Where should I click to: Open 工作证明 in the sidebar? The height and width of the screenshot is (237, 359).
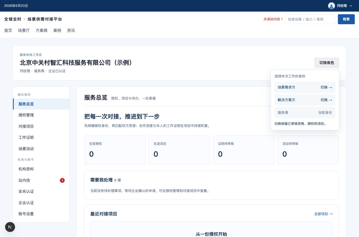[41, 137]
